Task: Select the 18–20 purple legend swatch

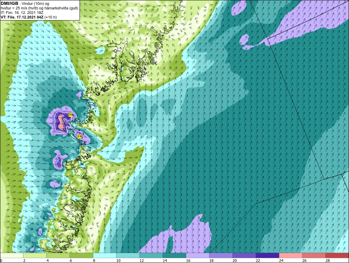Action: pos(221,255)
